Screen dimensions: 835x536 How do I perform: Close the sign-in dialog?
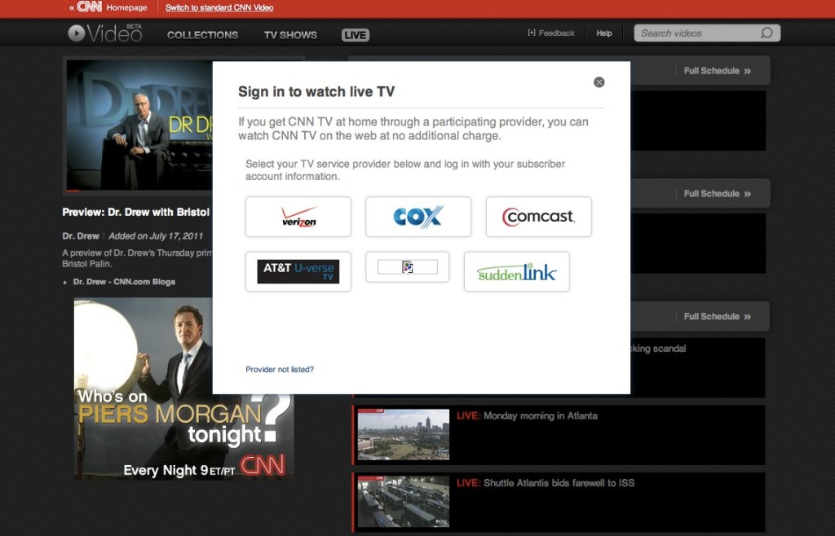(x=599, y=82)
